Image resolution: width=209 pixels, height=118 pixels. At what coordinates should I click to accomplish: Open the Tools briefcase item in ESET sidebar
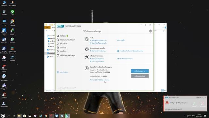click(61, 48)
